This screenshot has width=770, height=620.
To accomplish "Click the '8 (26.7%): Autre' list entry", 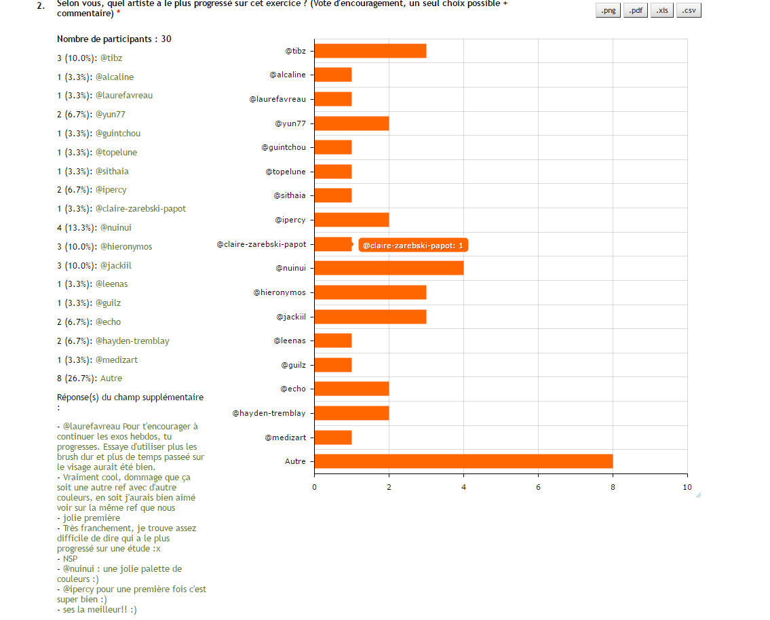I will 90,379.
